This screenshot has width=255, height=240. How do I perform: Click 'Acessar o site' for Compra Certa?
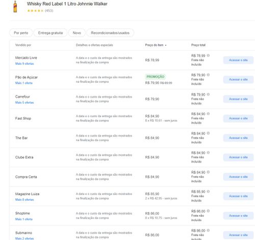point(238,177)
